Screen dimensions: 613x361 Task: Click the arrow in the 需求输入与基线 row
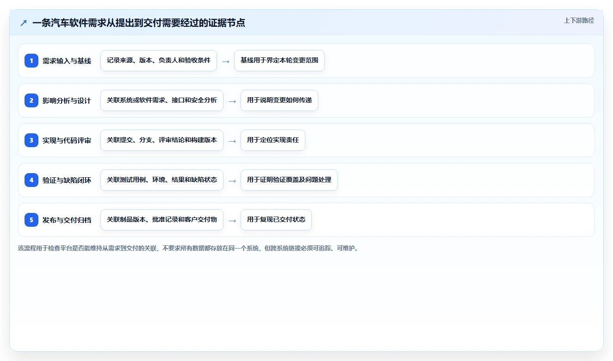click(226, 61)
